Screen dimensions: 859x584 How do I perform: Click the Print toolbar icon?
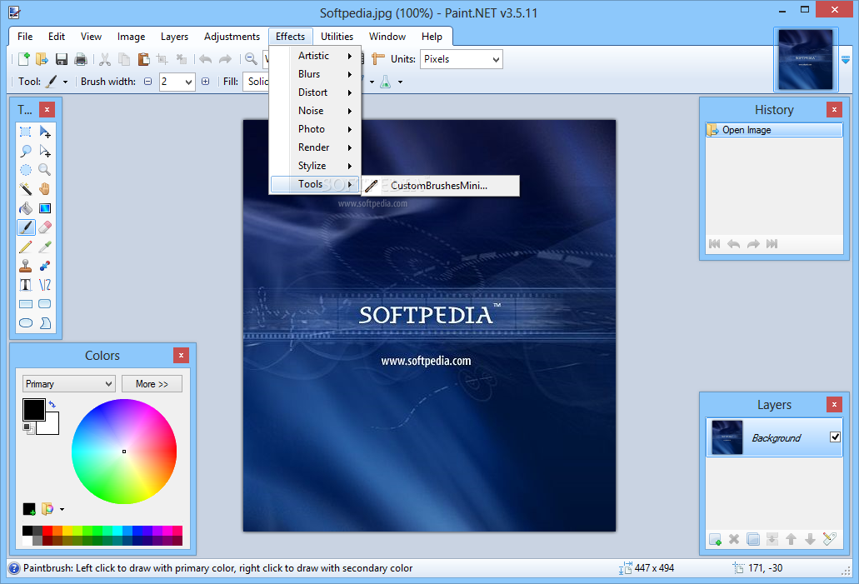(81, 59)
